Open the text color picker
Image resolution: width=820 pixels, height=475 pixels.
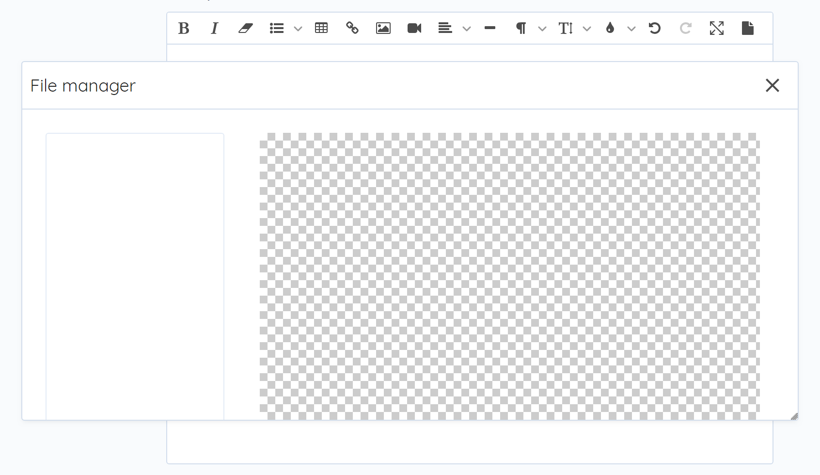[610, 28]
